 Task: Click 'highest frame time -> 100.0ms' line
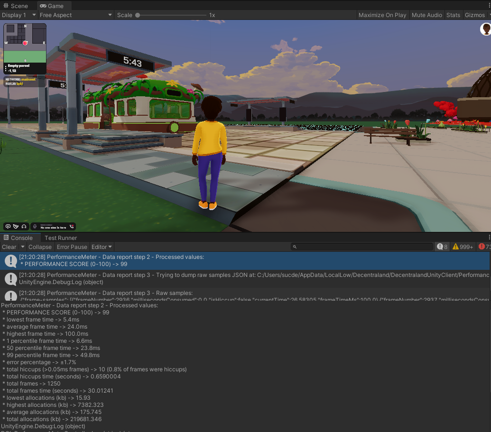[x=45, y=334]
